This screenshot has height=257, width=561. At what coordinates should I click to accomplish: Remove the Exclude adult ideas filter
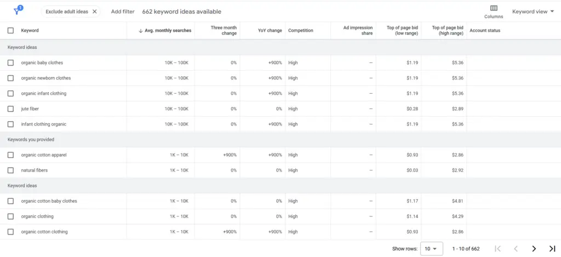click(94, 12)
